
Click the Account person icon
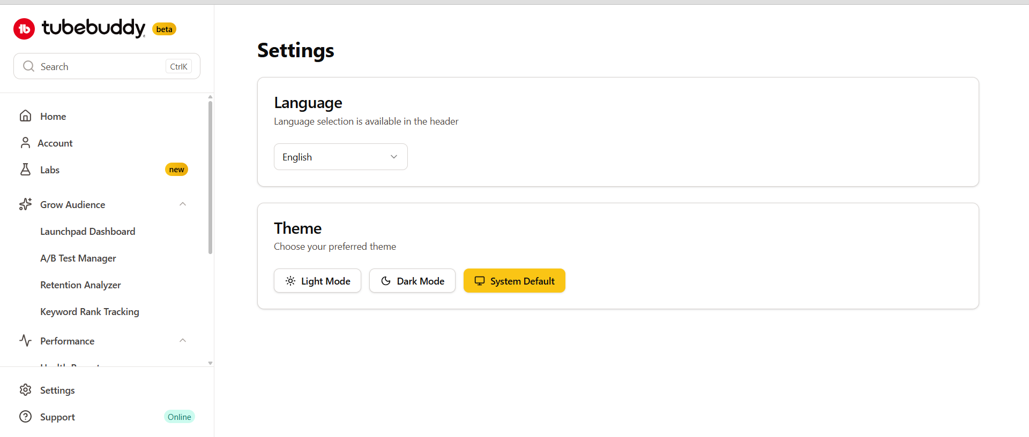(25, 142)
